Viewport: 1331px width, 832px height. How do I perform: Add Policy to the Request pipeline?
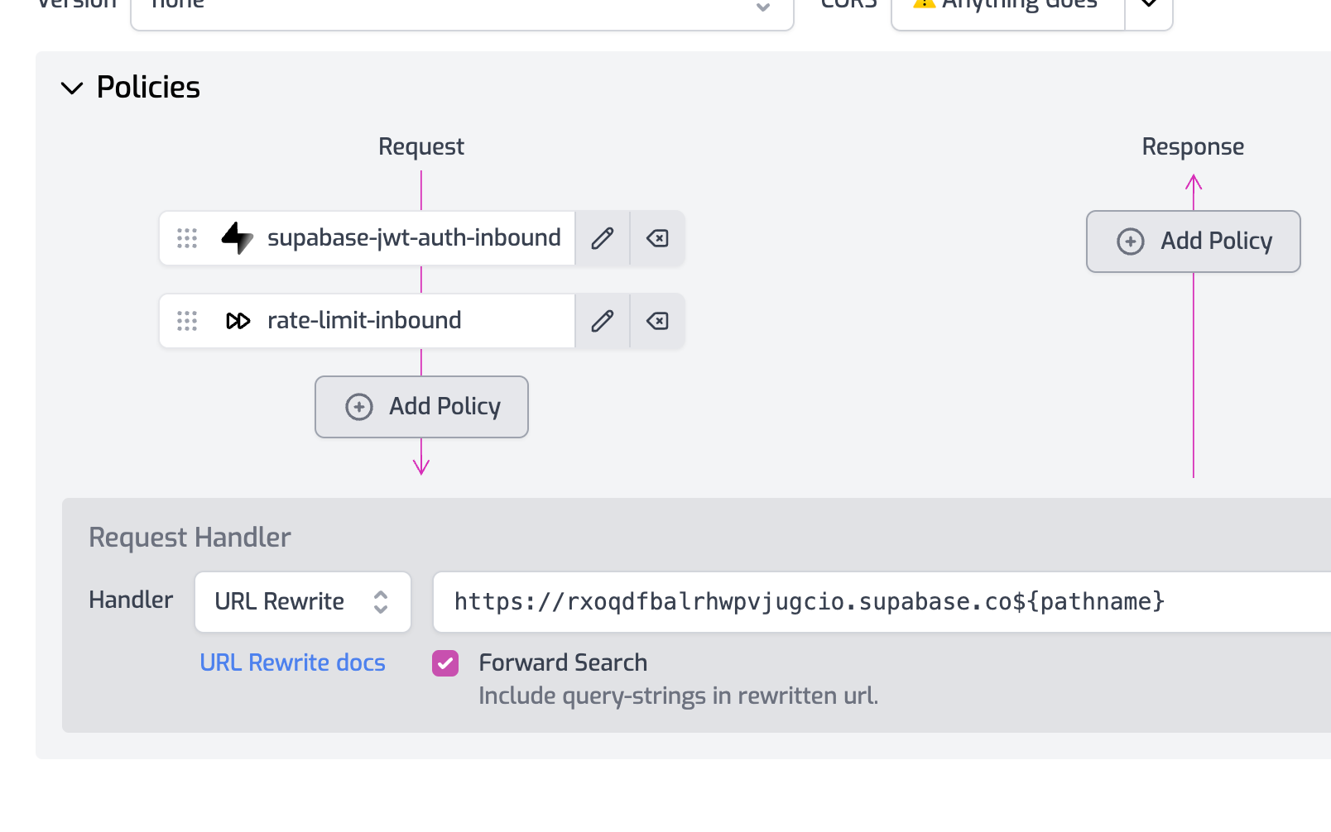click(421, 407)
